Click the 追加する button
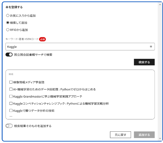Screen dimensions: 163x143 (x=144, y=135)
